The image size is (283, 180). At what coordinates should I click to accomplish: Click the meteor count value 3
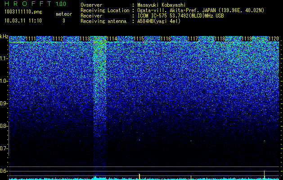click(x=64, y=21)
